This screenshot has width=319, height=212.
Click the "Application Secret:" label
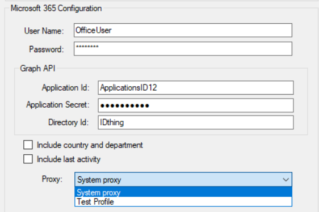(x=58, y=105)
